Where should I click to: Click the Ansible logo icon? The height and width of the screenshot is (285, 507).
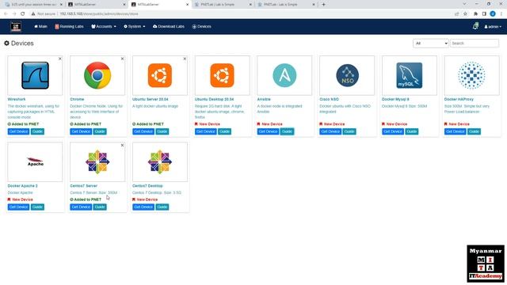pos(284,75)
